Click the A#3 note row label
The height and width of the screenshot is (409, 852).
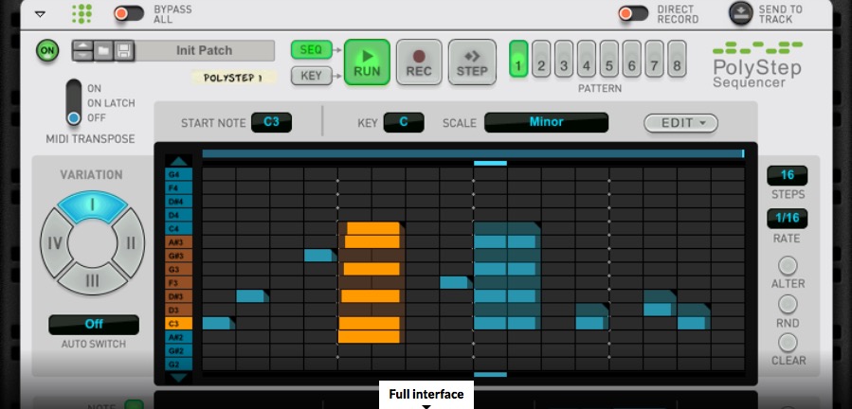tap(179, 242)
